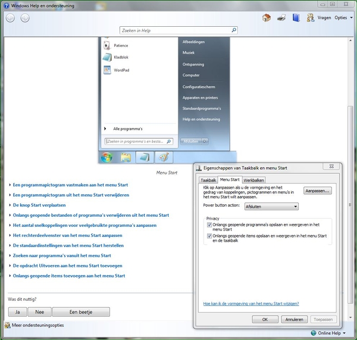Screen dimensions: 357x340
Task: Click the printer icon in Help toolbar
Action: 281,17
